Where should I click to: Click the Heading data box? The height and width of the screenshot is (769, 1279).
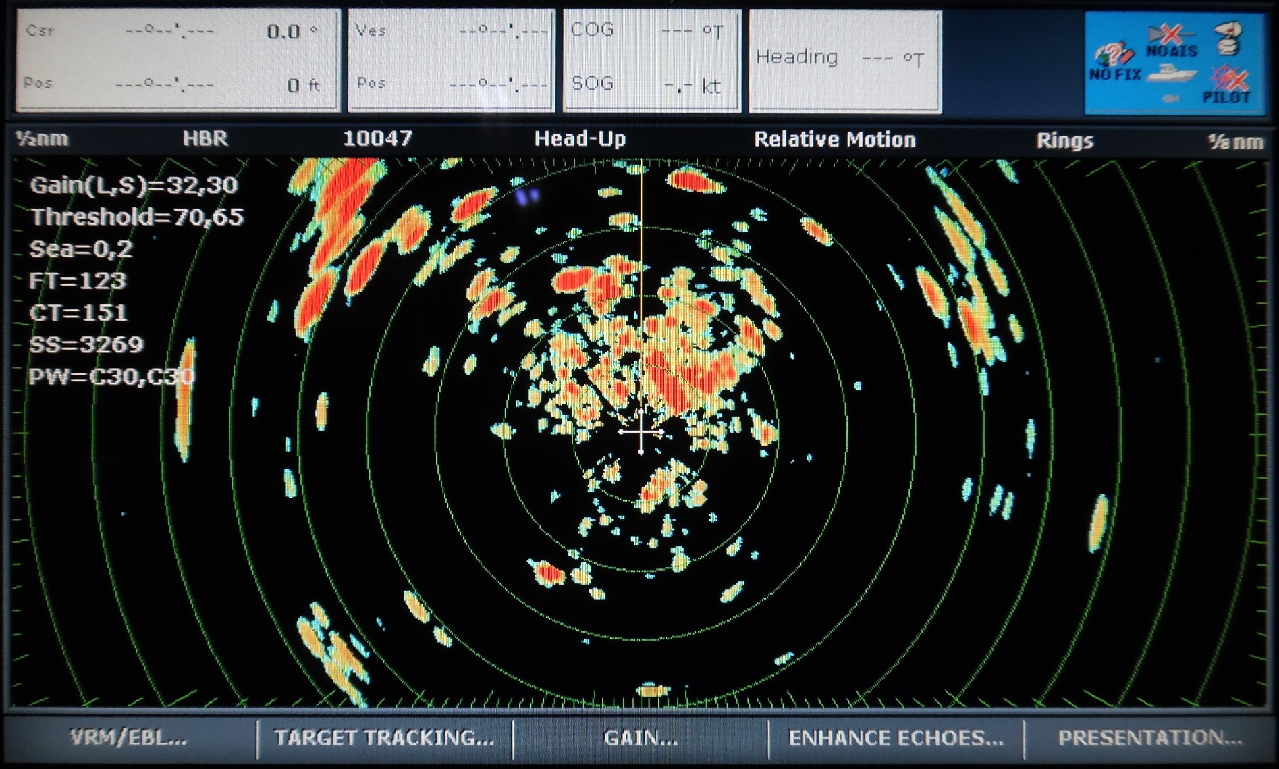tap(845, 60)
